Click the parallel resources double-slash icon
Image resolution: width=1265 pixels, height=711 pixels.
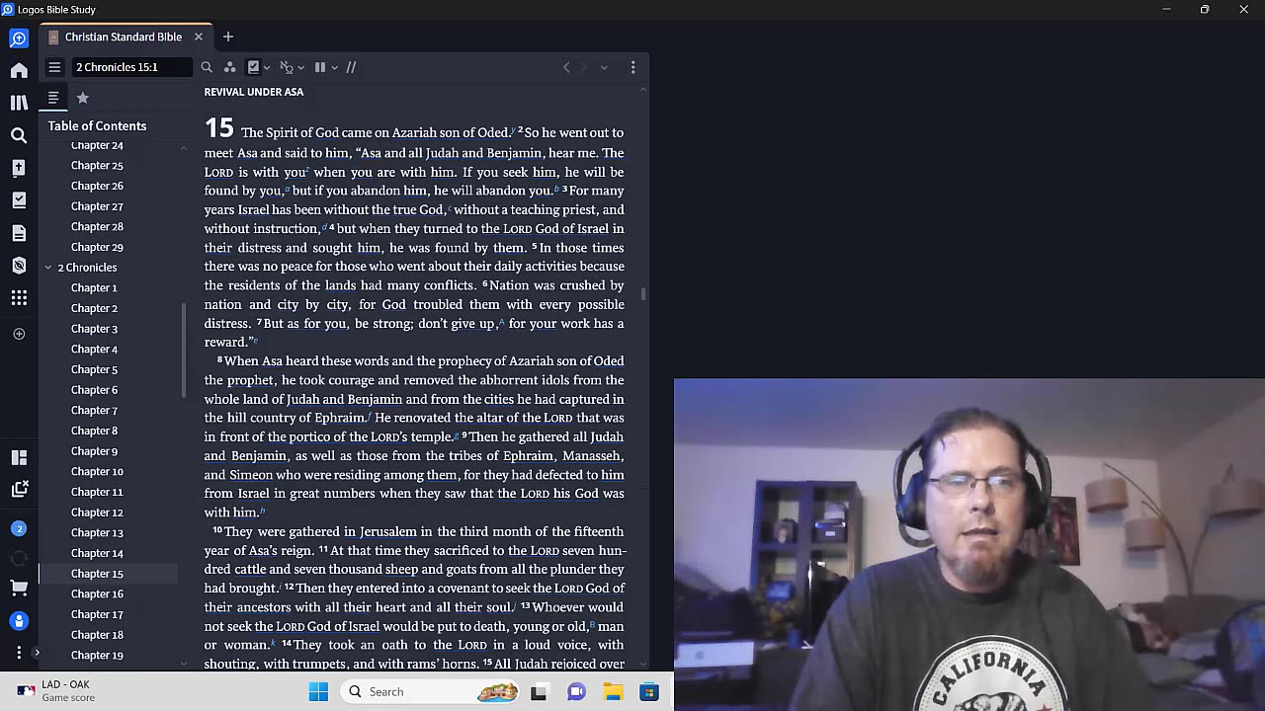point(351,67)
